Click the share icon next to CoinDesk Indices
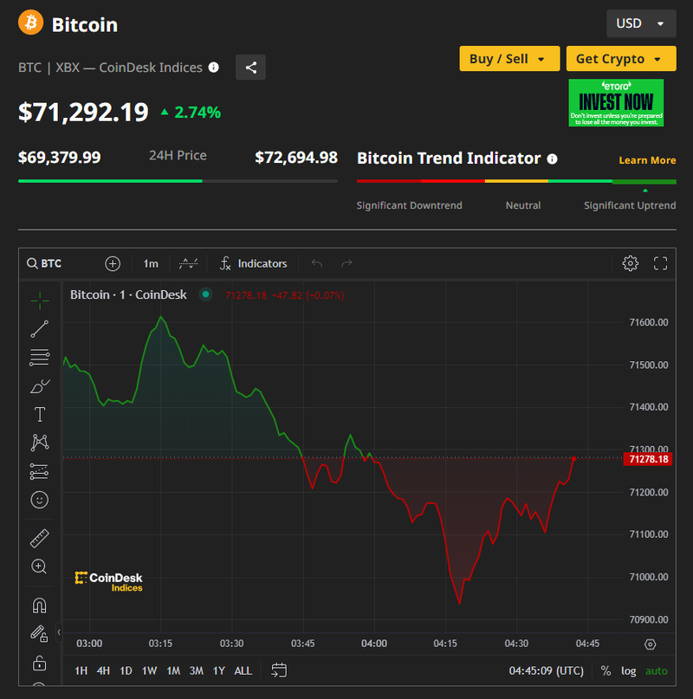The width and height of the screenshot is (693, 699). (x=250, y=68)
